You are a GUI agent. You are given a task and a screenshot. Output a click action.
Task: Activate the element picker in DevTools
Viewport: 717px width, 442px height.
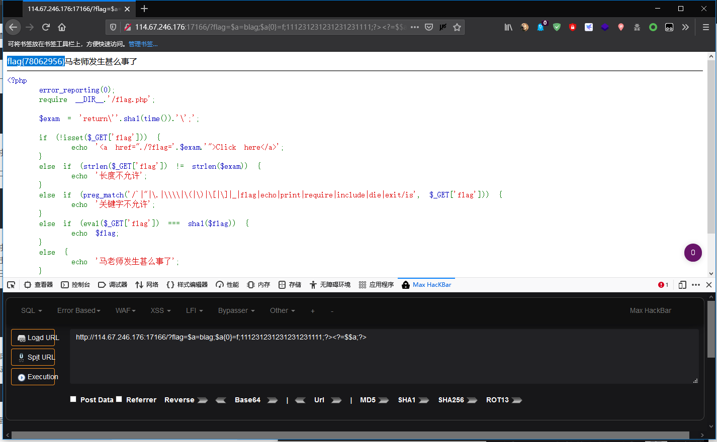click(11, 285)
